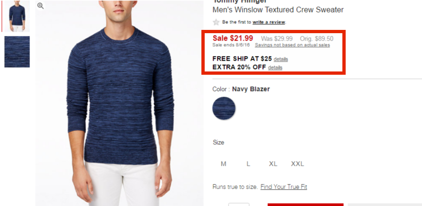
Task: Click the gray button beside add-to-bag
Action: [x=385, y=205]
